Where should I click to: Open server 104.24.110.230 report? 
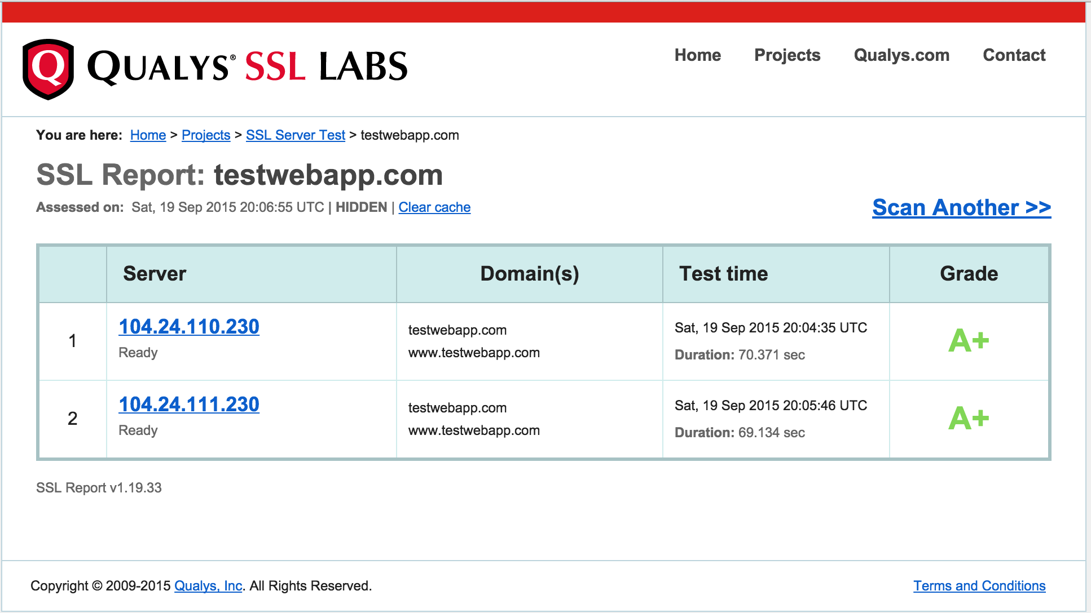point(188,327)
